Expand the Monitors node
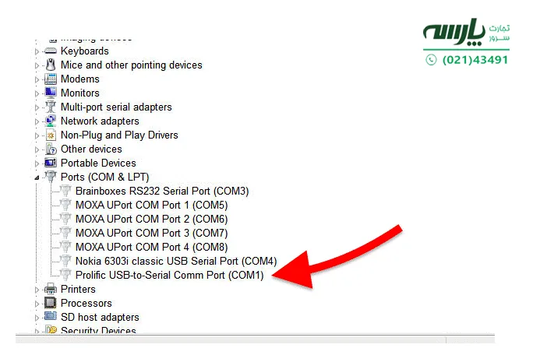This screenshot has width=533, height=348. [37, 93]
